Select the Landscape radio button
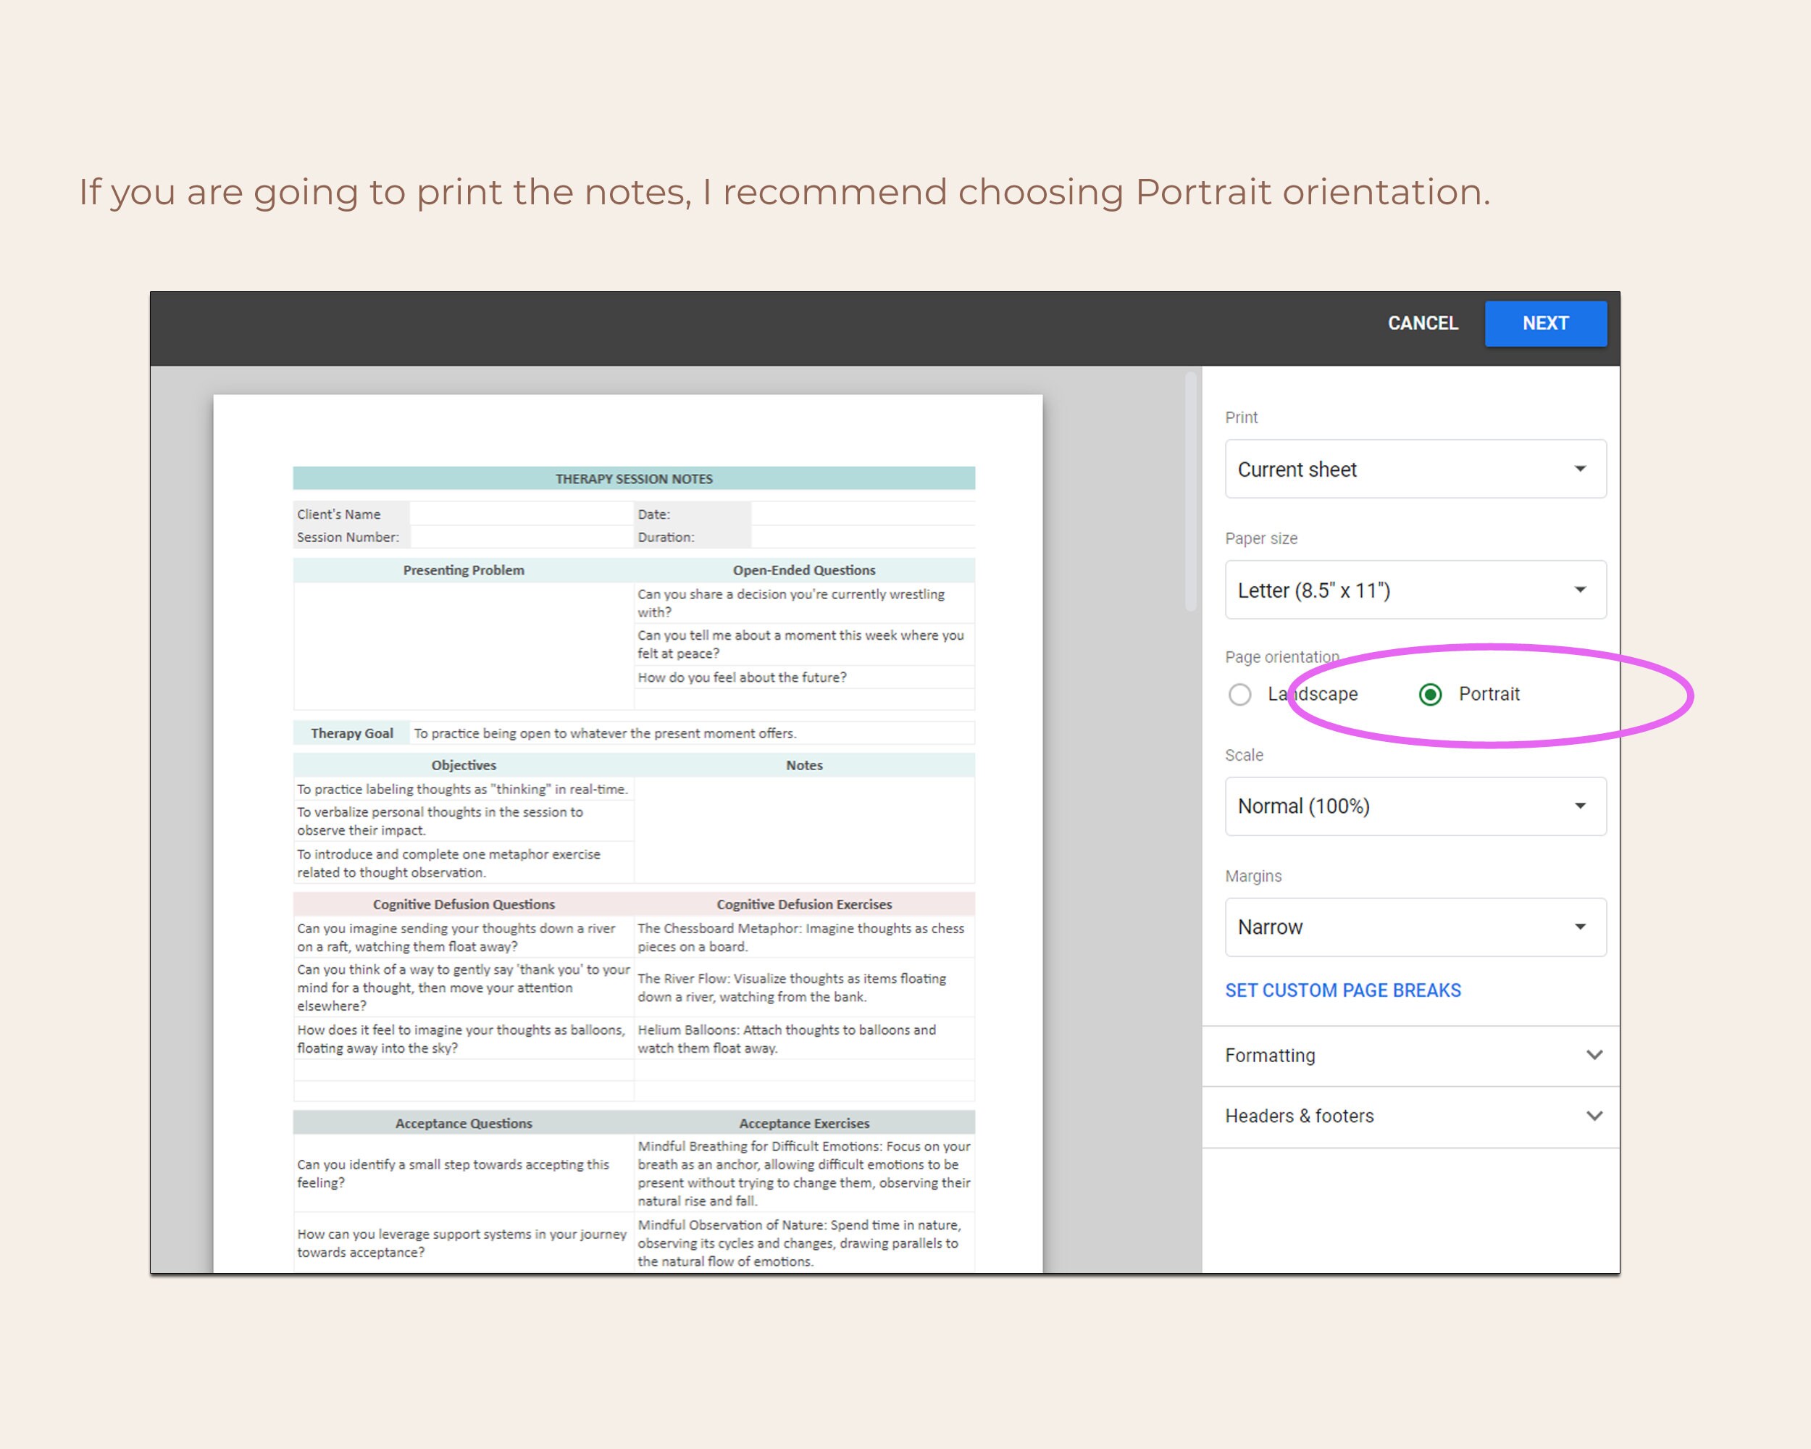1811x1449 pixels. (1240, 694)
